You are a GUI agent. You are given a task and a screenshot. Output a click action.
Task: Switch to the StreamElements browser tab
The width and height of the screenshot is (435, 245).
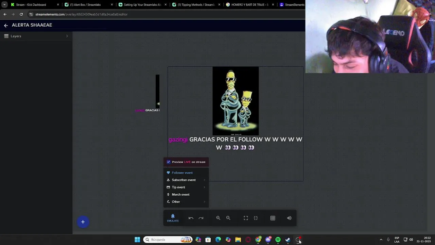click(x=292, y=5)
